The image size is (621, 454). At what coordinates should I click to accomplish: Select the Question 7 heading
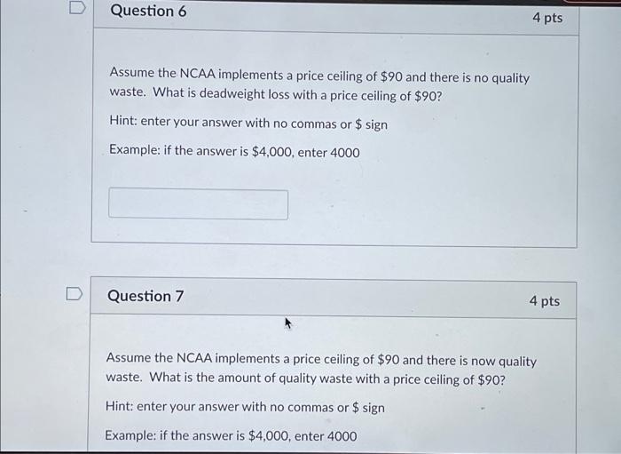tap(145, 296)
